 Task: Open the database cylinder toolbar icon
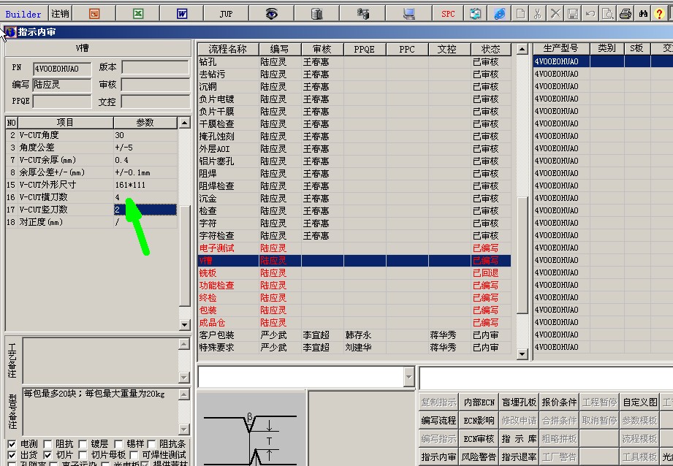pos(316,14)
